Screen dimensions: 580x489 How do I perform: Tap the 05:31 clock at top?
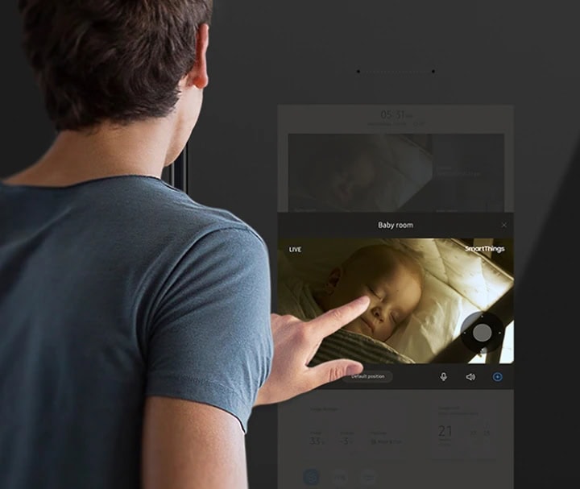pyautogui.click(x=395, y=115)
